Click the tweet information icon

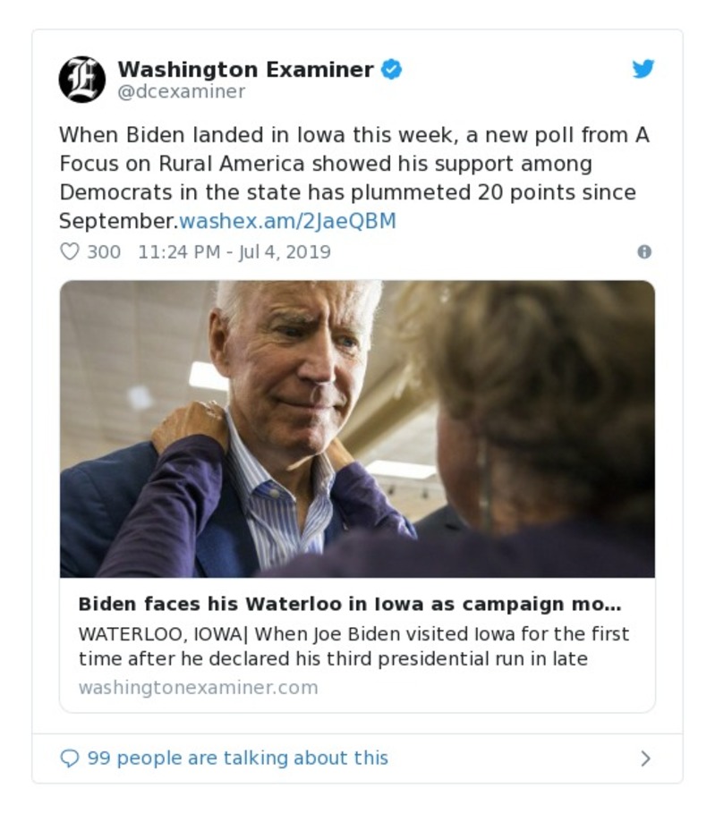pyautogui.click(x=646, y=252)
